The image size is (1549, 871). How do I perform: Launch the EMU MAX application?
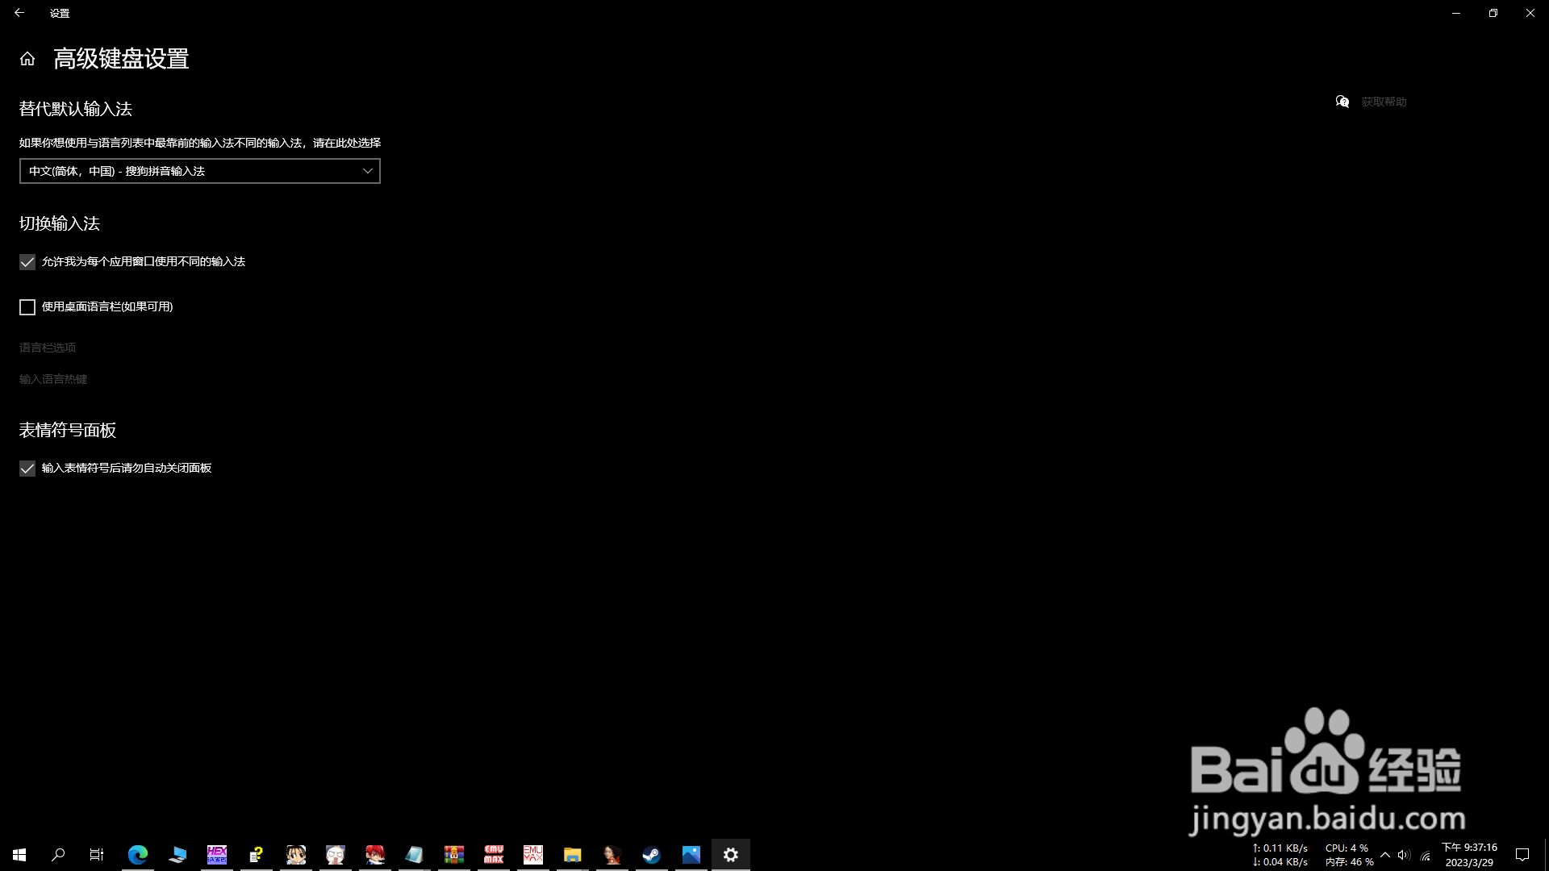point(532,854)
